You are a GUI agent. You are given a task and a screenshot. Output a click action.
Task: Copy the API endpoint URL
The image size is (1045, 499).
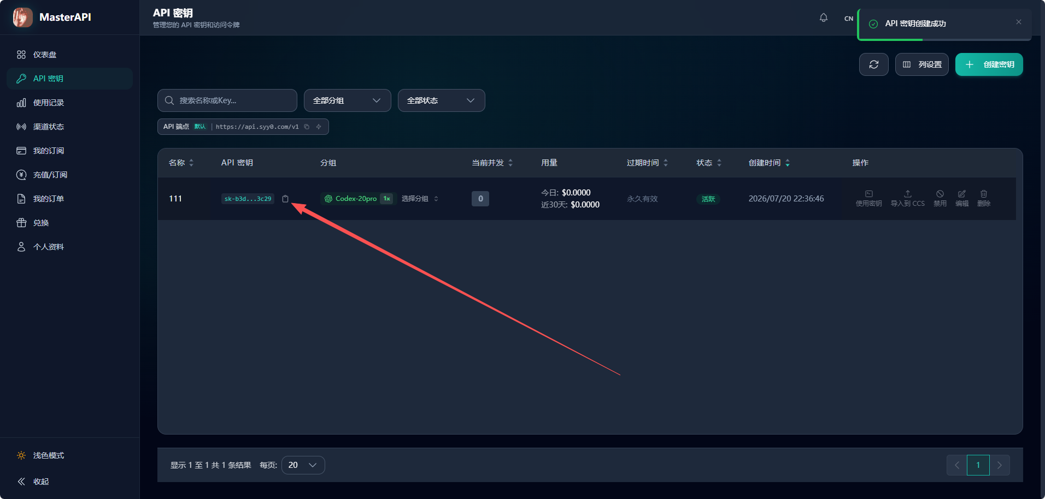[307, 127]
